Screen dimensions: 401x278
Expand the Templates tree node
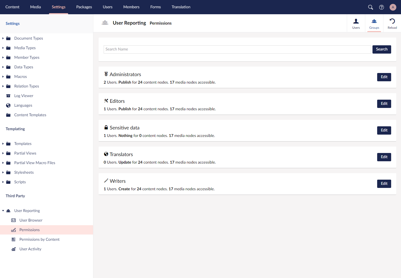tap(3, 144)
